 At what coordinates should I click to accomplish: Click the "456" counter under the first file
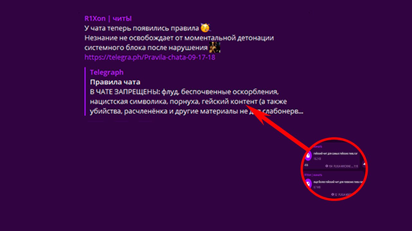306,165
